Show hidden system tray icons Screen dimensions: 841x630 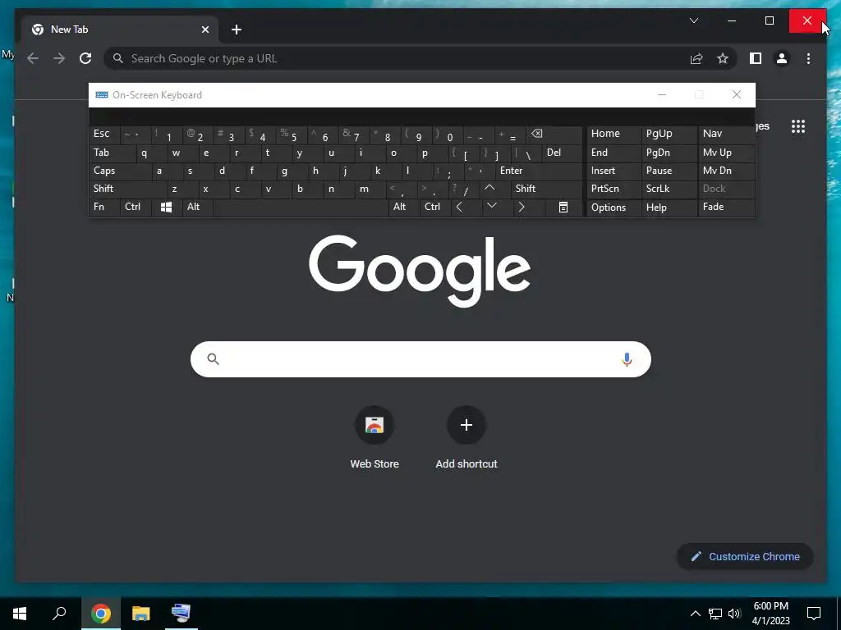tap(695, 614)
